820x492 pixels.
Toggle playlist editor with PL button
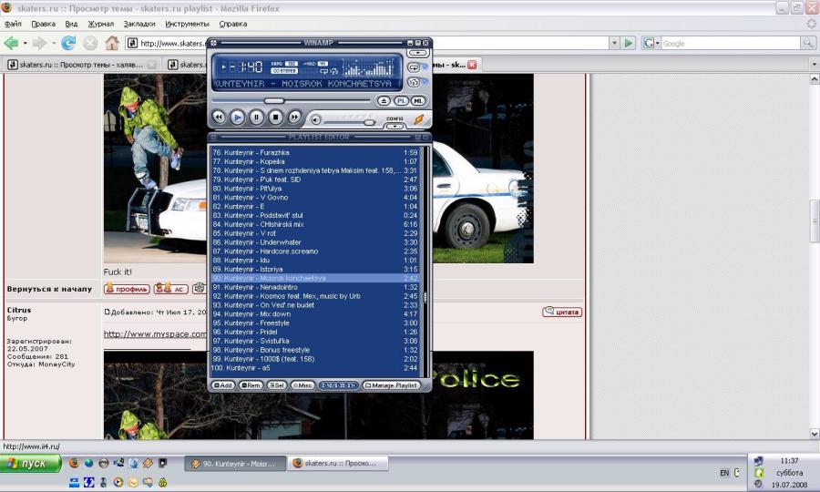[401, 100]
